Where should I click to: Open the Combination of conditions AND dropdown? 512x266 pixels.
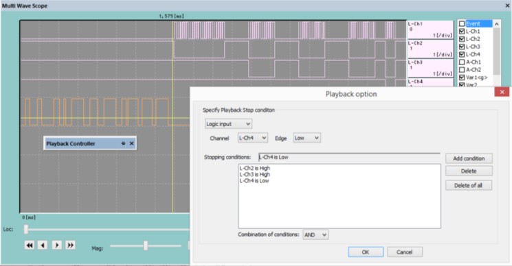(315, 234)
